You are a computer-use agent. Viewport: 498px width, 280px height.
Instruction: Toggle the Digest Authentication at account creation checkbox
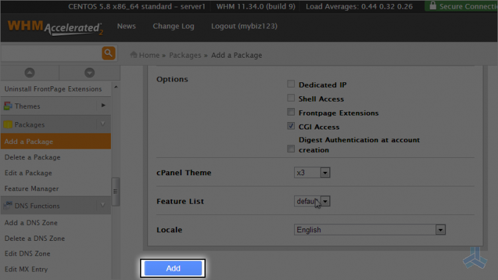(x=291, y=149)
